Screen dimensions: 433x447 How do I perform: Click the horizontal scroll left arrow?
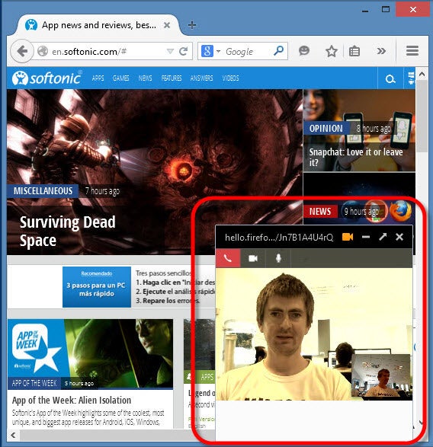[x=13, y=435]
